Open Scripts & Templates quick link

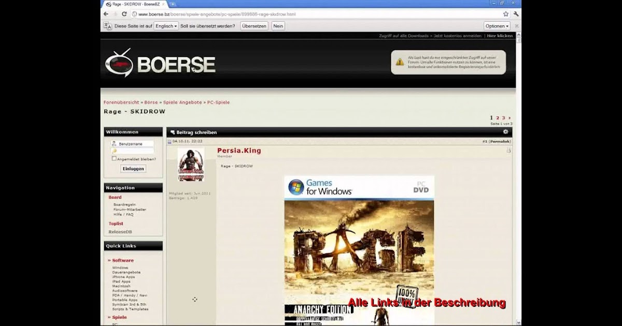tap(130, 309)
